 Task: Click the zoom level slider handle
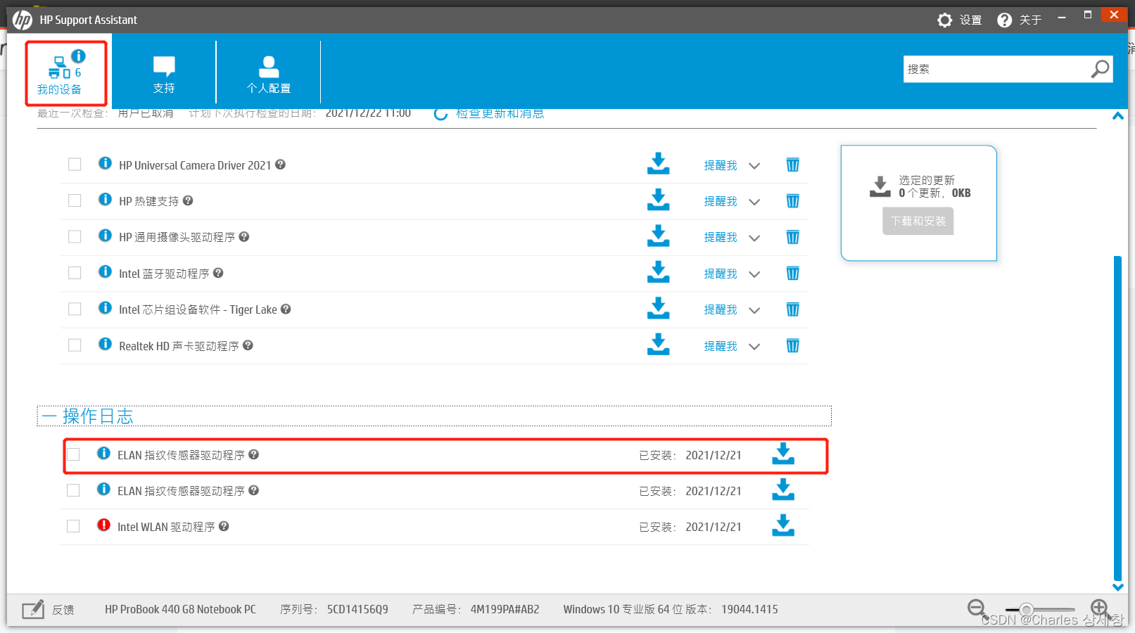point(1027,609)
